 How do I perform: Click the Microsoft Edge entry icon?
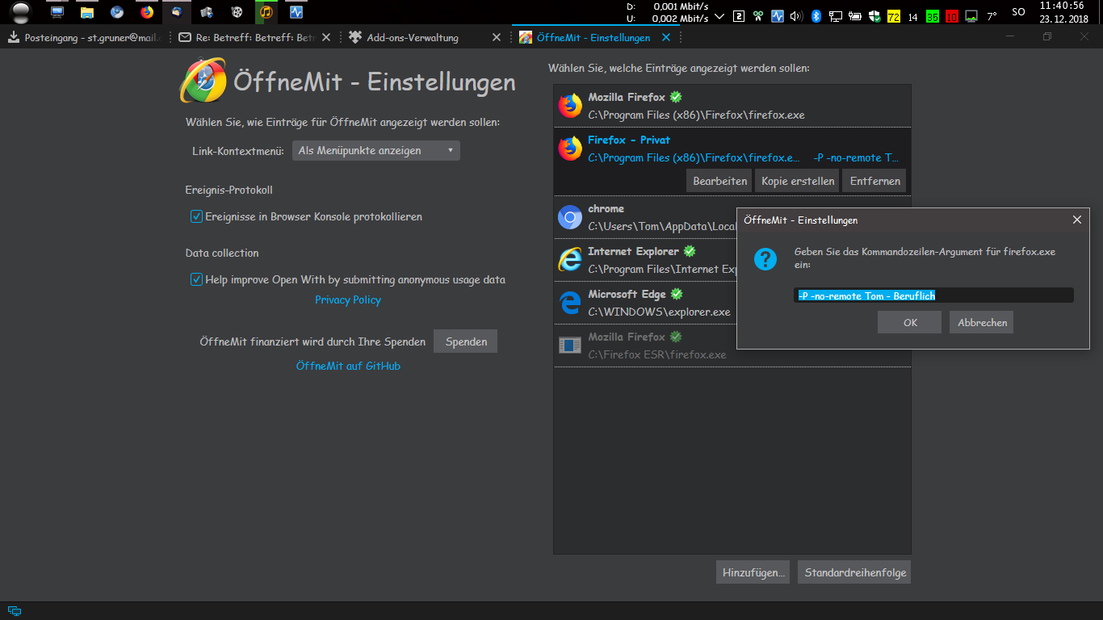[570, 303]
